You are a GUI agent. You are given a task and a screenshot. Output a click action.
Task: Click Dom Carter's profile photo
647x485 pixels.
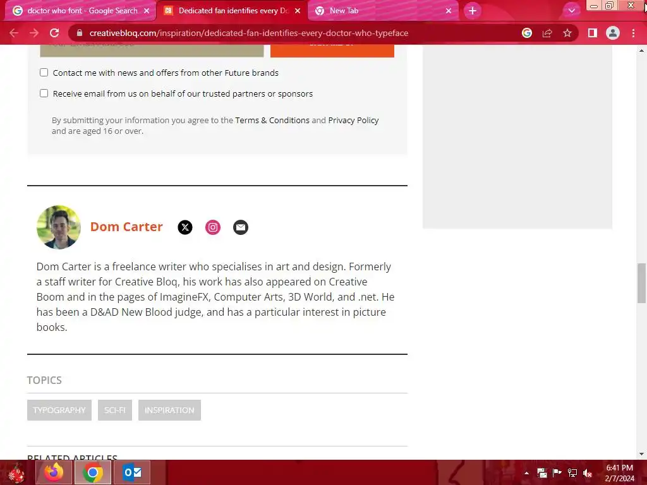click(x=59, y=227)
